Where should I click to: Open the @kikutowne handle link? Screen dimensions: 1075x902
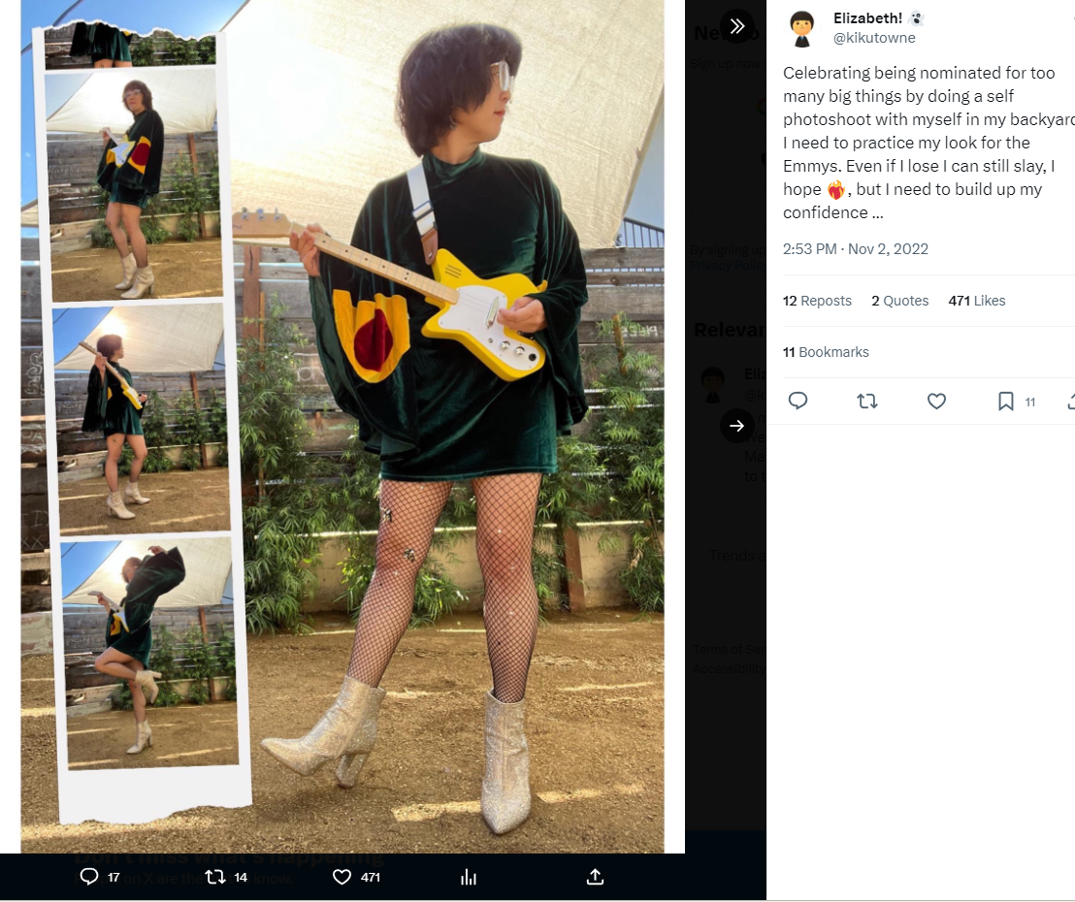point(874,38)
